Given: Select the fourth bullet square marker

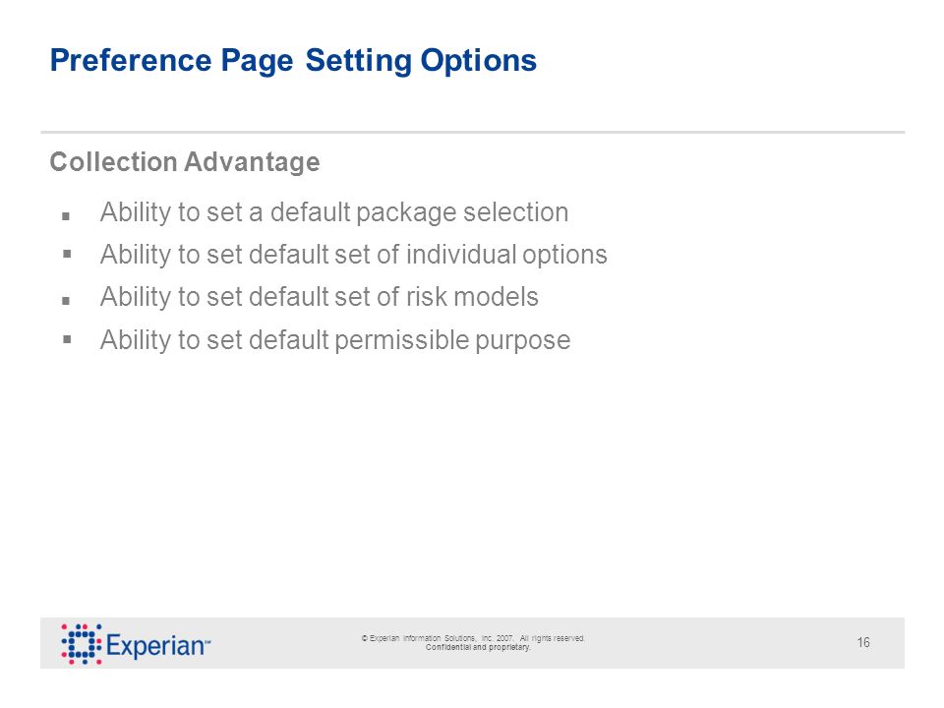Looking at the screenshot, I should click(x=66, y=339).
